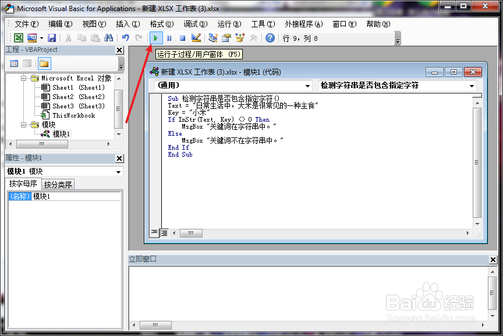
Task: Open 帮助(H) menu
Action: (378, 24)
